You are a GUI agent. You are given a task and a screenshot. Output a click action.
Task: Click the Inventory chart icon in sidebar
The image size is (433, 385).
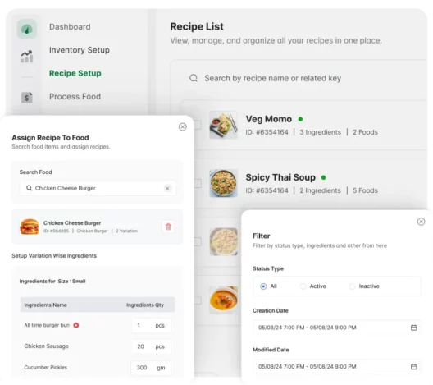tap(26, 57)
